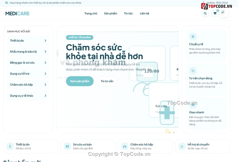Screen dimensions: 238x162
Task: Click the cart count badge
Action: (218, 11)
